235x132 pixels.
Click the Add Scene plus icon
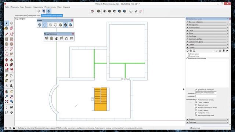191,51
